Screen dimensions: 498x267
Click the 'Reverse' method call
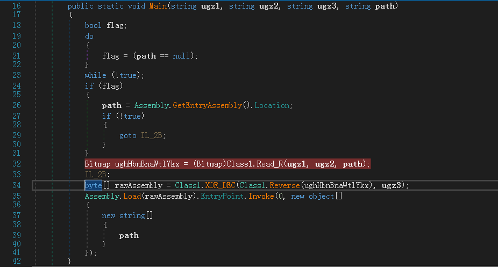click(284, 185)
